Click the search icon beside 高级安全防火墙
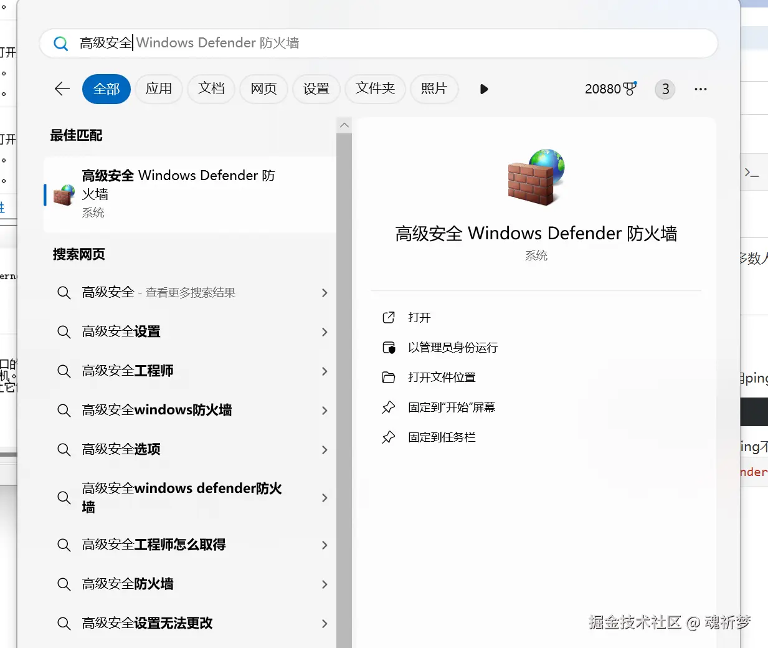 pyautogui.click(x=64, y=584)
